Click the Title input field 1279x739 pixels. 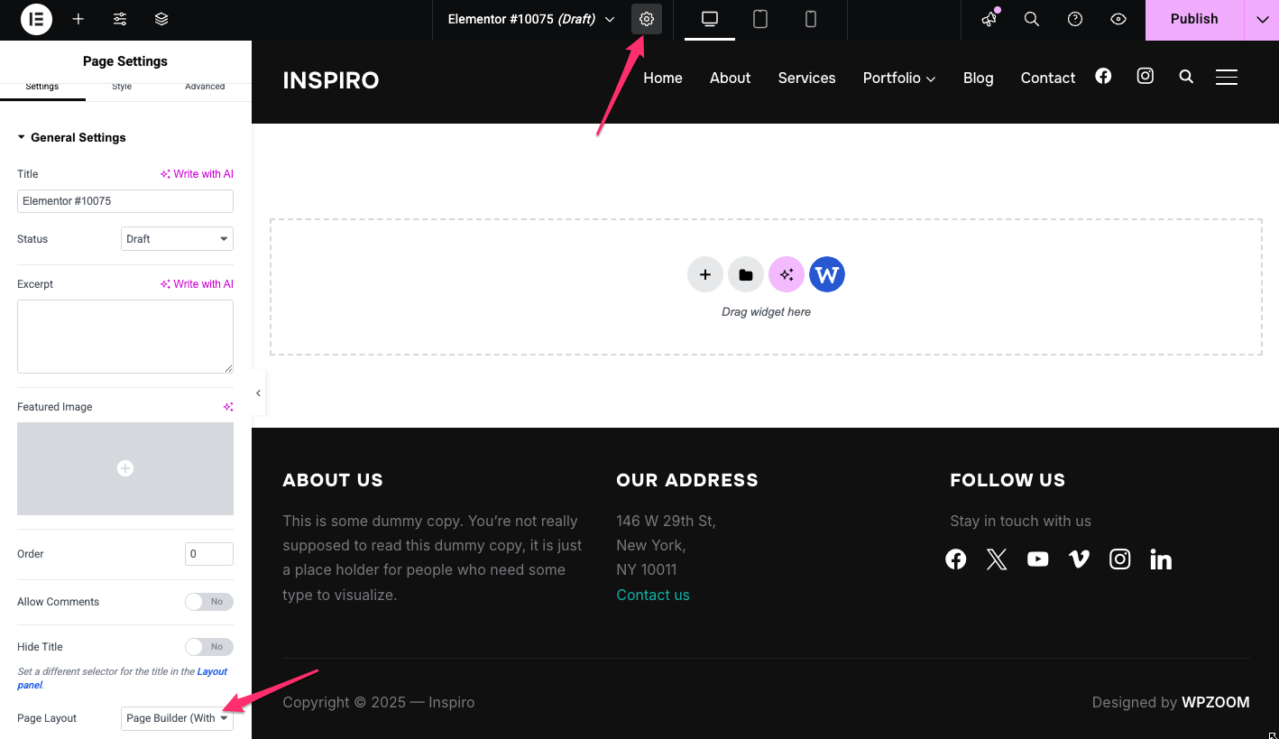tap(125, 201)
